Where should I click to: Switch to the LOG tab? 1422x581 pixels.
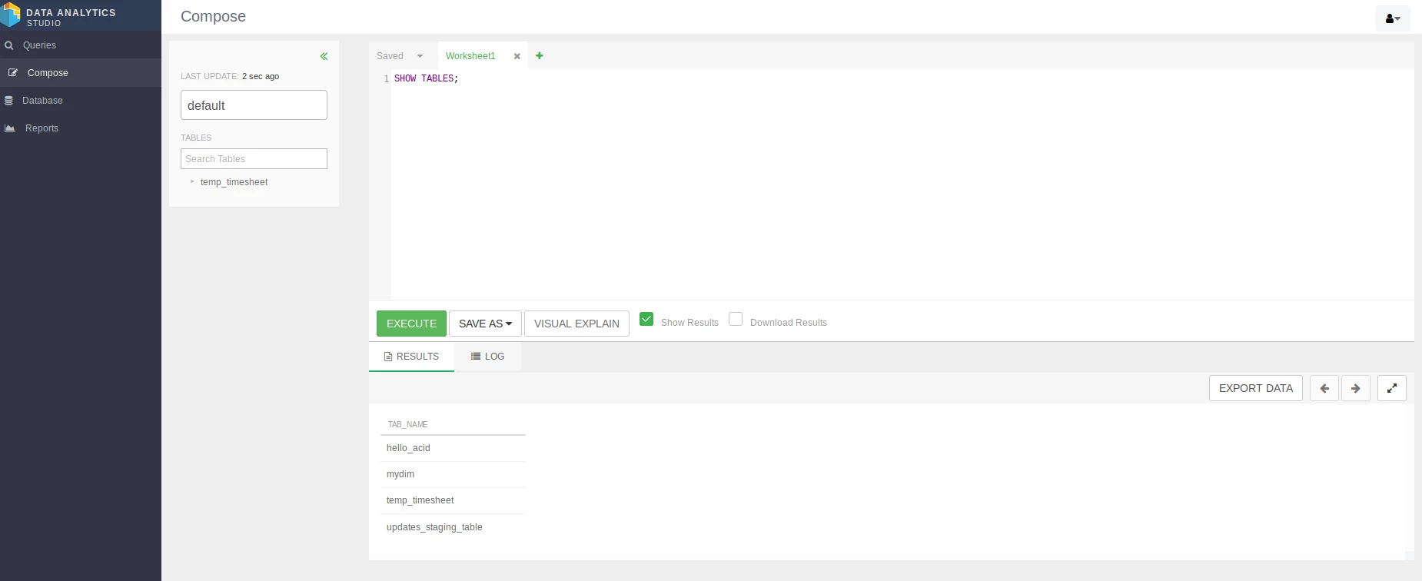click(487, 357)
